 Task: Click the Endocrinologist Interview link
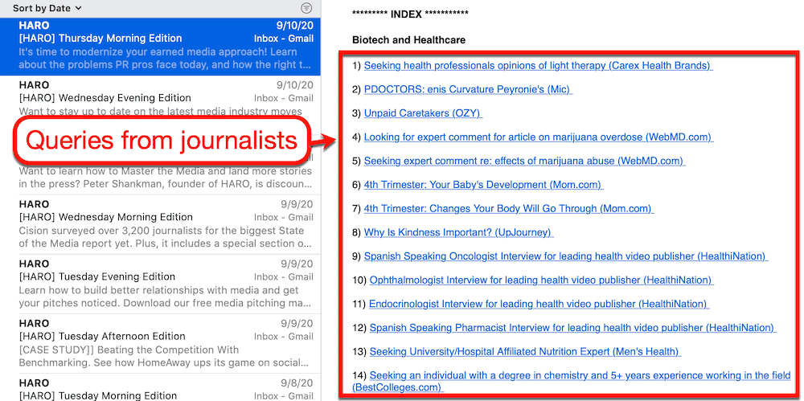click(x=539, y=304)
